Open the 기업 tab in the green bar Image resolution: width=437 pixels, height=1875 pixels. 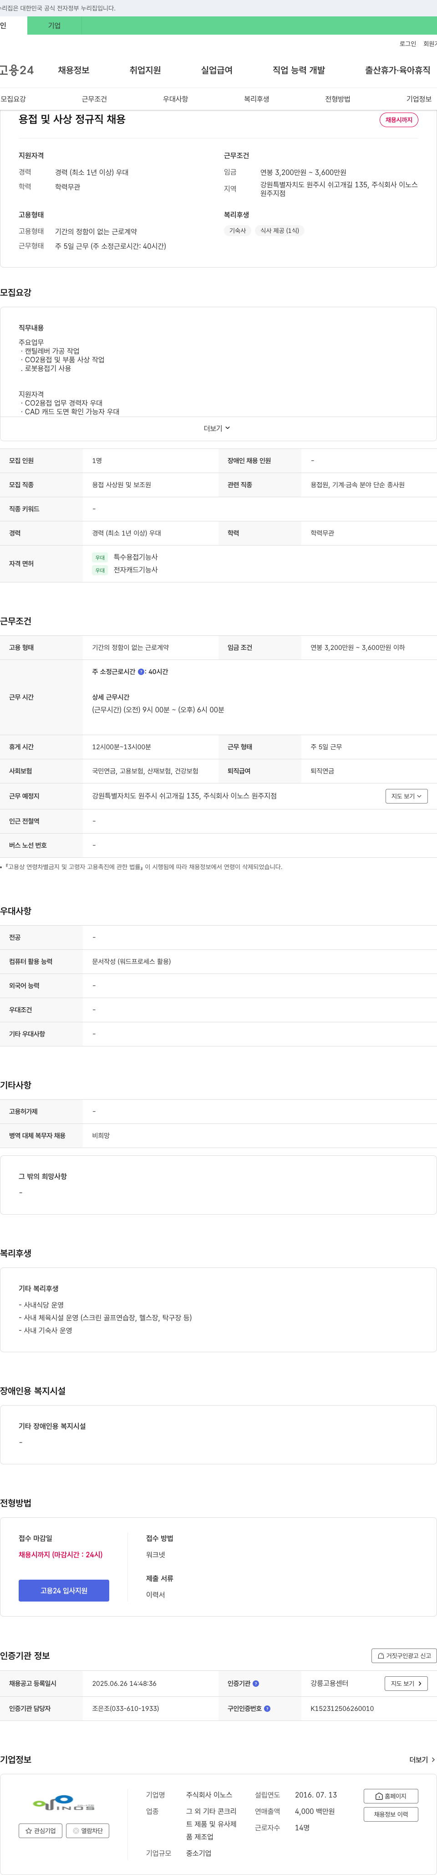coord(55,26)
